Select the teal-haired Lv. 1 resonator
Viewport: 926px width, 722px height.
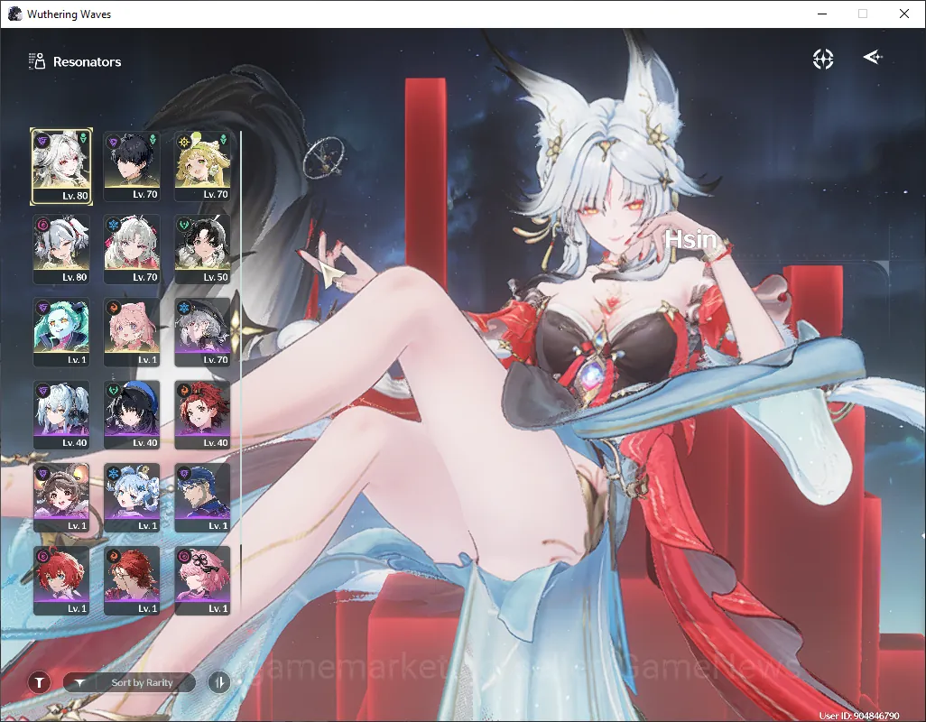(x=61, y=332)
